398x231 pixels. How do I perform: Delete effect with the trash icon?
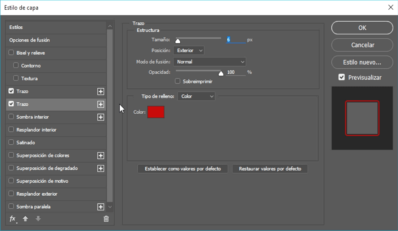[x=106, y=219]
